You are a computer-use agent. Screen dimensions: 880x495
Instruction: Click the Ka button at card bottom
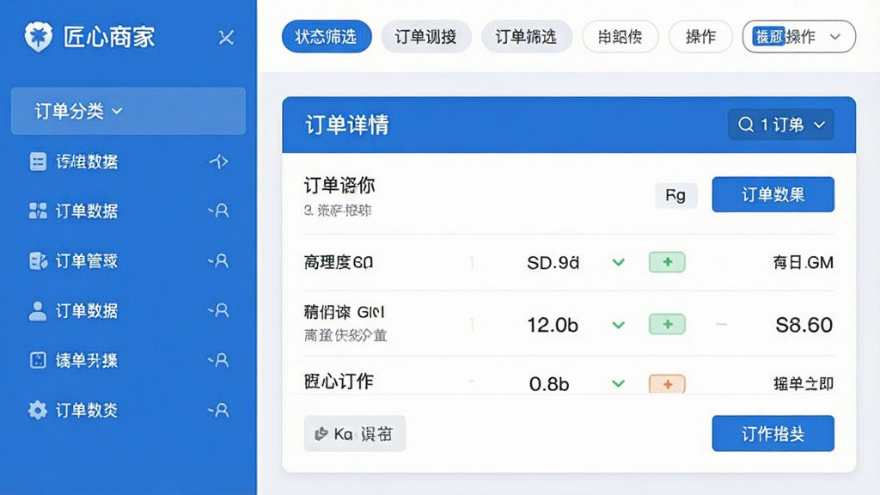pyautogui.click(x=355, y=433)
